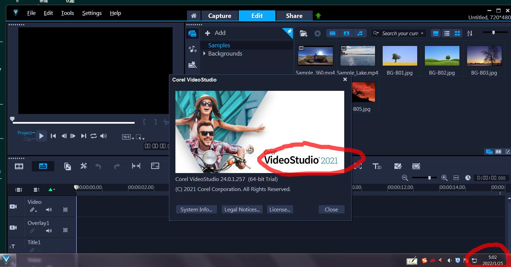The height and width of the screenshot is (267, 511).
Task: Open aspect ratio 16:9 dropdown
Action: point(128,137)
